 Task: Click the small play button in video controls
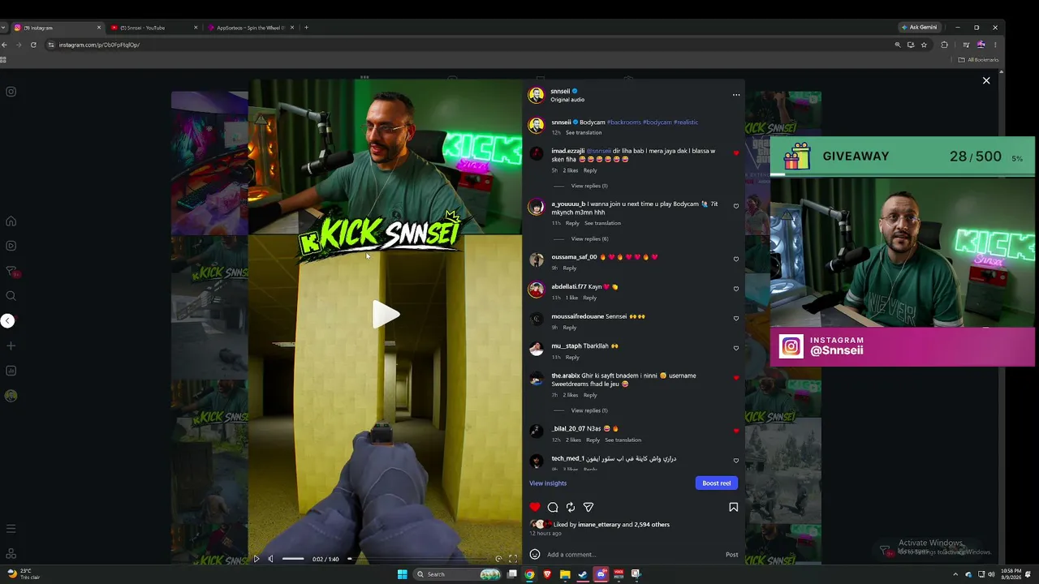click(x=257, y=559)
